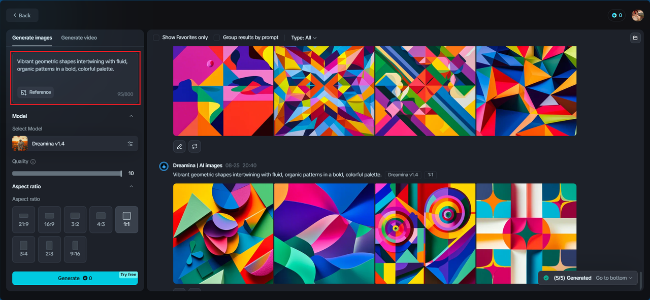Image resolution: width=650 pixels, height=300 pixels.
Task: Select the 2:3 aspect ratio
Action: tap(49, 249)
